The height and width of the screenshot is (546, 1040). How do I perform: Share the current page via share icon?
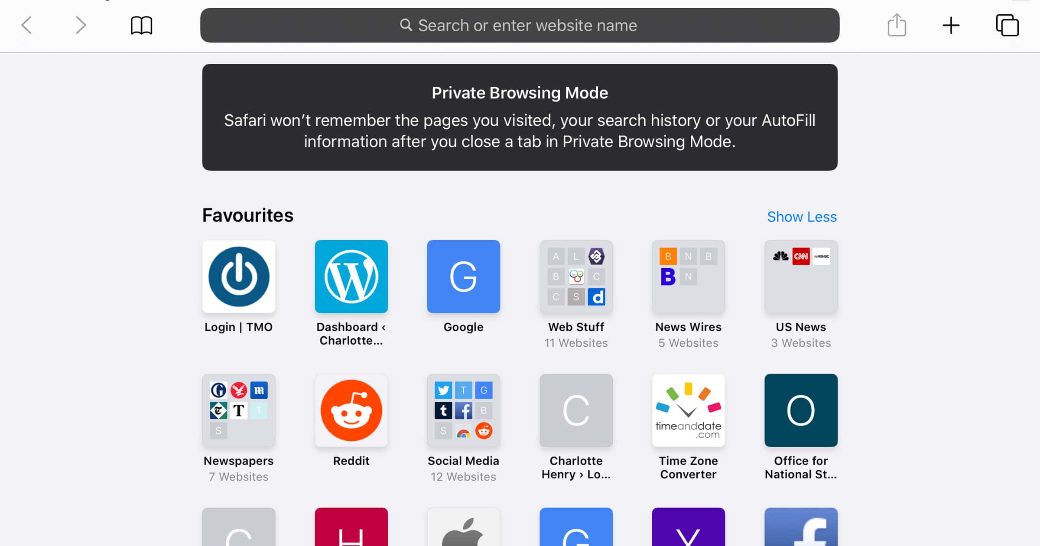pyautogui.click(x=896, y=26)
